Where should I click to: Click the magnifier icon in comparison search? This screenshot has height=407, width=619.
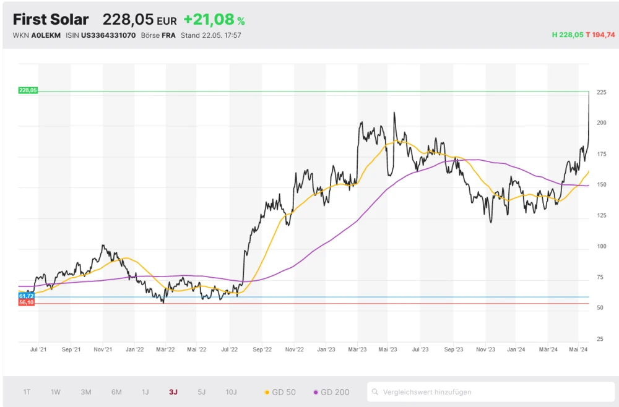pos(375,392)
